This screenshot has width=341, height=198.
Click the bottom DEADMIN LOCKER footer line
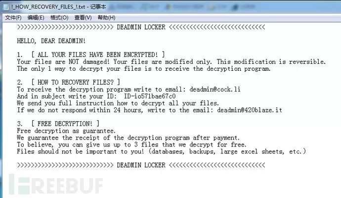(x=141, y=165)
